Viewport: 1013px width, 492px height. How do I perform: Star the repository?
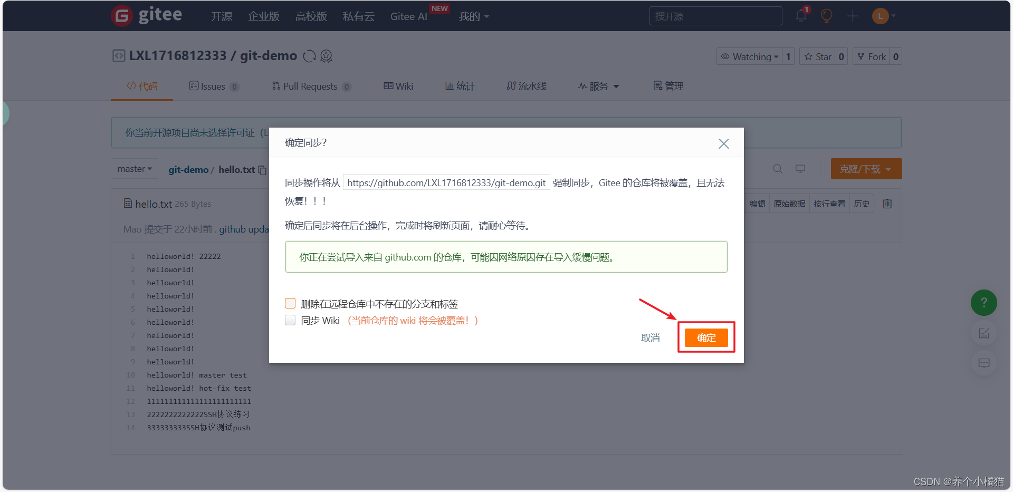click(x=818, y=56)
